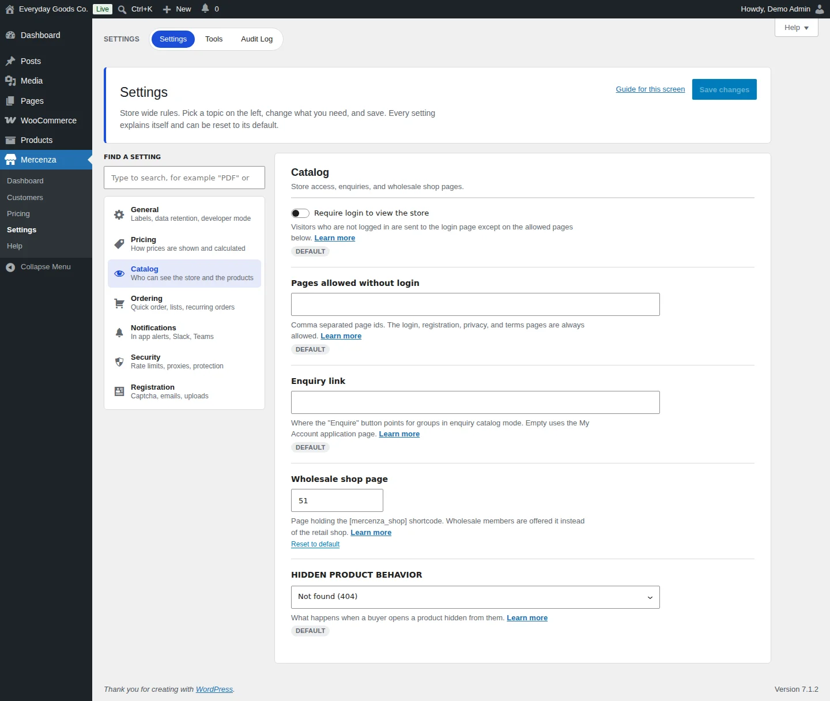Click the General gear icon
Image resolution: width=830 pixels, height=701 pixels.
pyautogui.click(x=119, y=214)
